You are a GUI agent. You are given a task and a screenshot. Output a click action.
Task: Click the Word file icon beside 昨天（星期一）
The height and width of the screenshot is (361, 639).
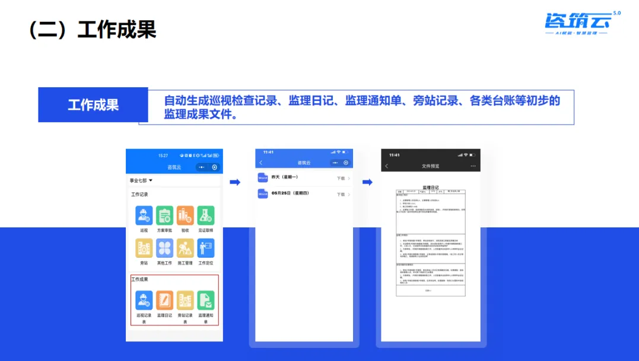[263, 178]
